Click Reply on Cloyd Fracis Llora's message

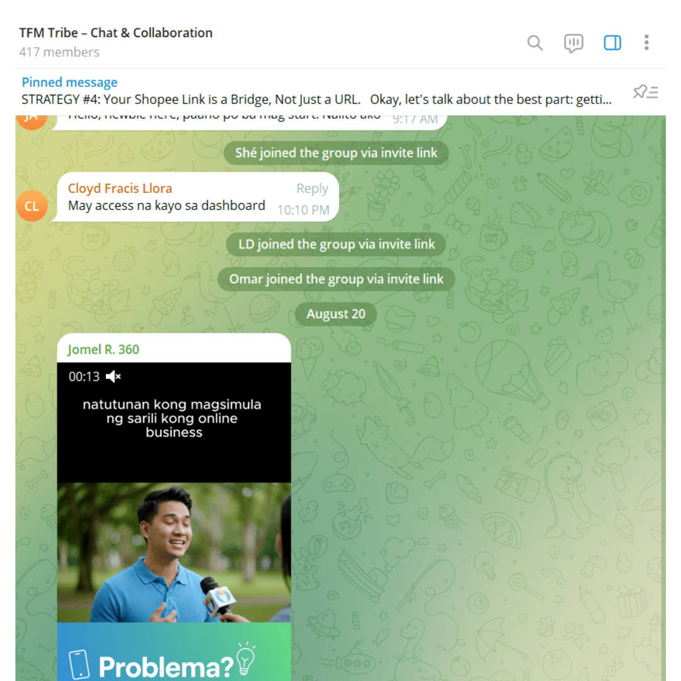(x=312, y=189)
